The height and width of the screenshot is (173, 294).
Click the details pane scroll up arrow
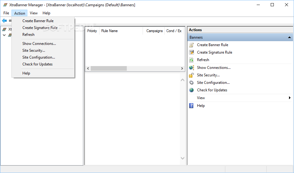182,80
